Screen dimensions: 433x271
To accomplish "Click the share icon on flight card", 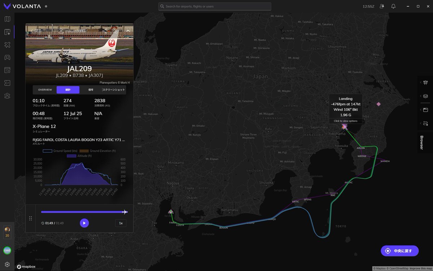I will (x=105, y=31).
